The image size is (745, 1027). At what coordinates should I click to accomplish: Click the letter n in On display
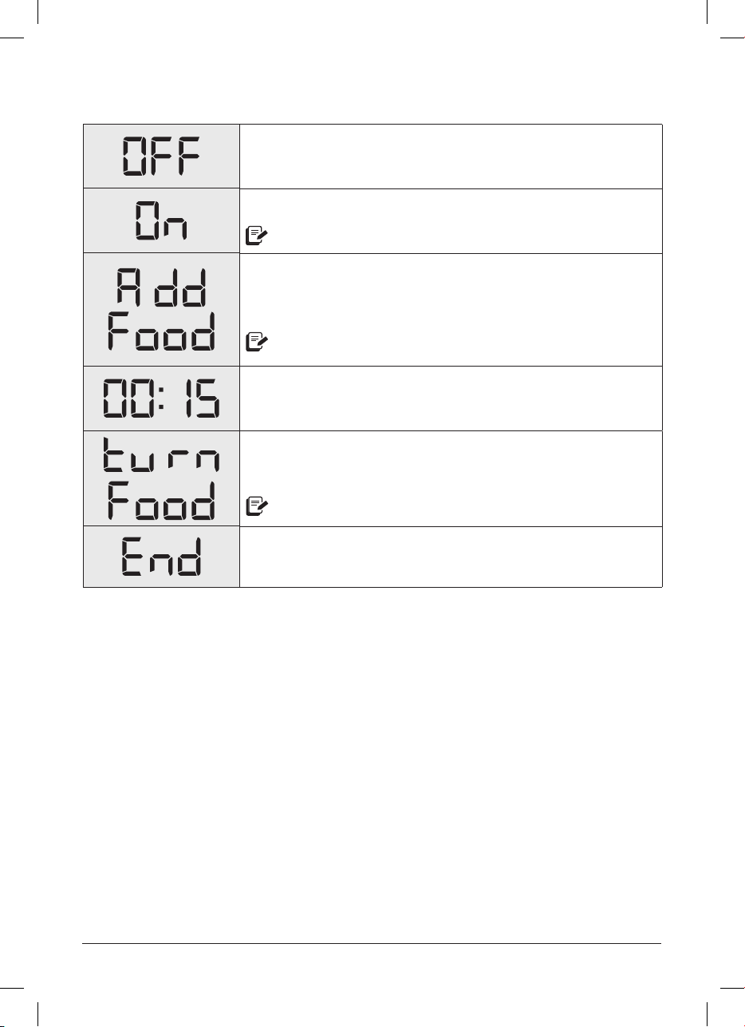coord(175,228)
